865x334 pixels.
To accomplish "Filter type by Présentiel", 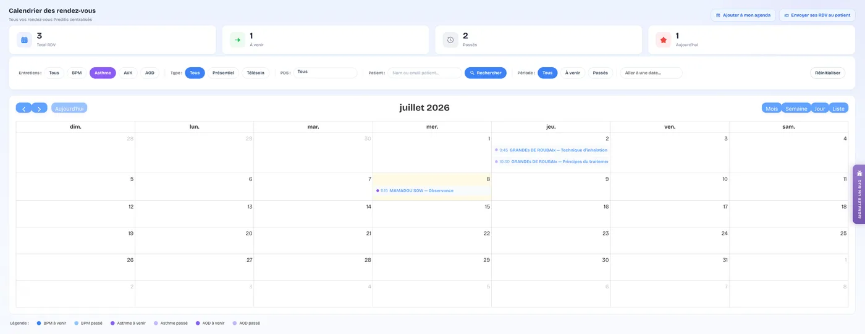I will 223,73.
